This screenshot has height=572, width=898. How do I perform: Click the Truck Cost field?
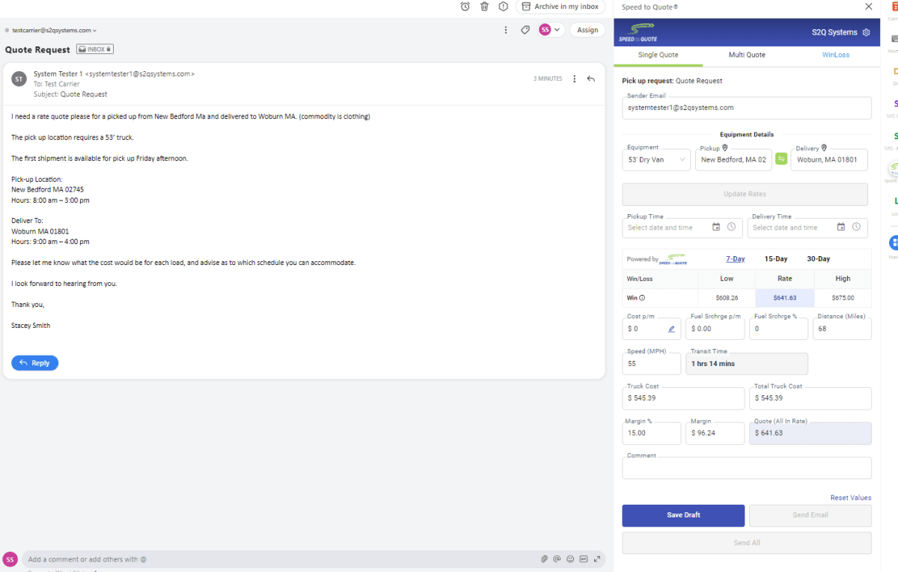click(683, 398)
